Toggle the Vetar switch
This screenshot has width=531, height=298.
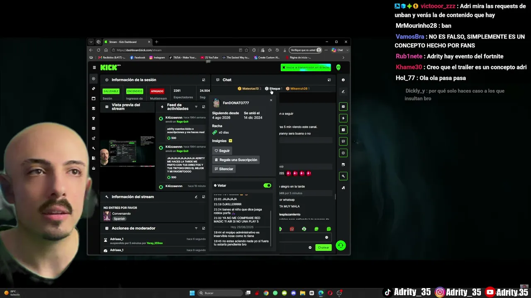click(267, 185)
